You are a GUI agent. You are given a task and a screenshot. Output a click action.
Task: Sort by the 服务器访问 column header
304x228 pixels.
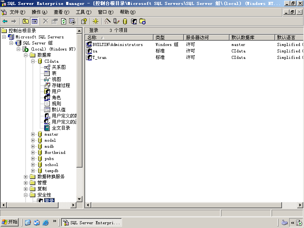click(206, 37)
